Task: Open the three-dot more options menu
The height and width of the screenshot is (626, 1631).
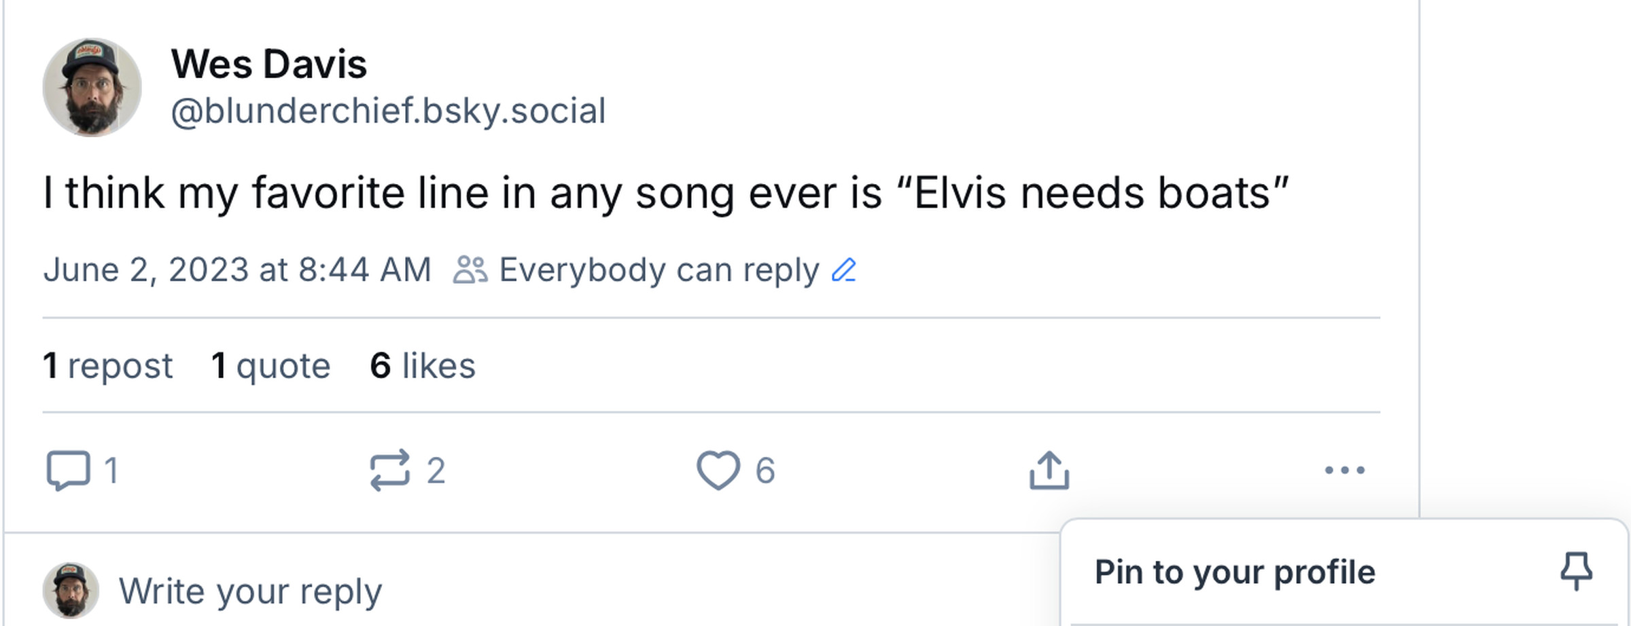Action: 1344,470
